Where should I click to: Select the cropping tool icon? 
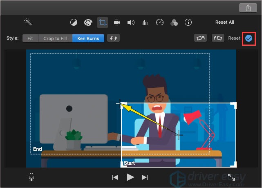(x=103, y=22)
